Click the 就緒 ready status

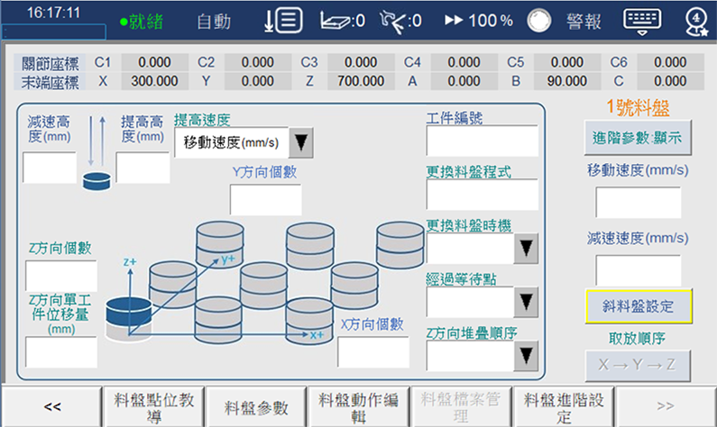[x=142, y=22]
